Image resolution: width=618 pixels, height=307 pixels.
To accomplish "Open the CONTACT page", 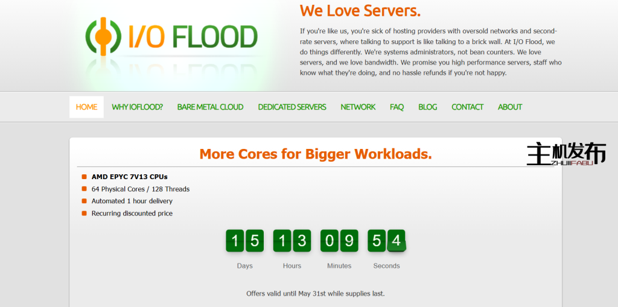I will 468,107.
